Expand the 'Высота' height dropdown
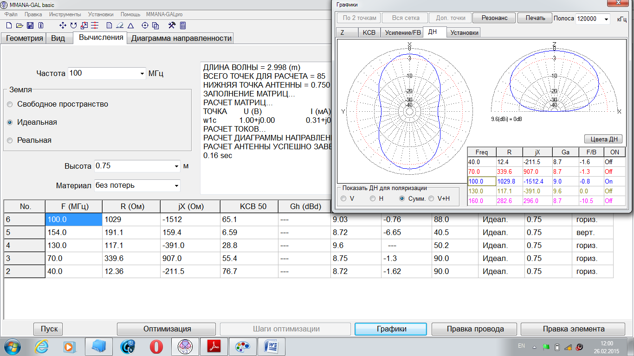This screenshot has width=634, height=356. [x=176, y=166]
